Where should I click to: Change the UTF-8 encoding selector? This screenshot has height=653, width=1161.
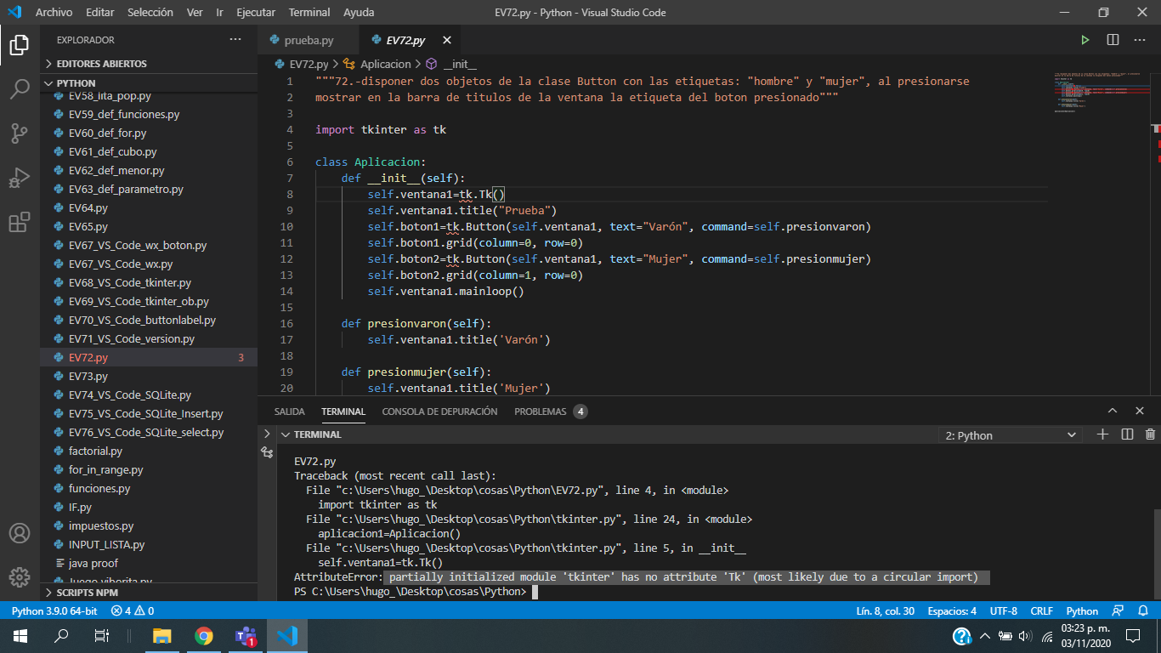1003,610
